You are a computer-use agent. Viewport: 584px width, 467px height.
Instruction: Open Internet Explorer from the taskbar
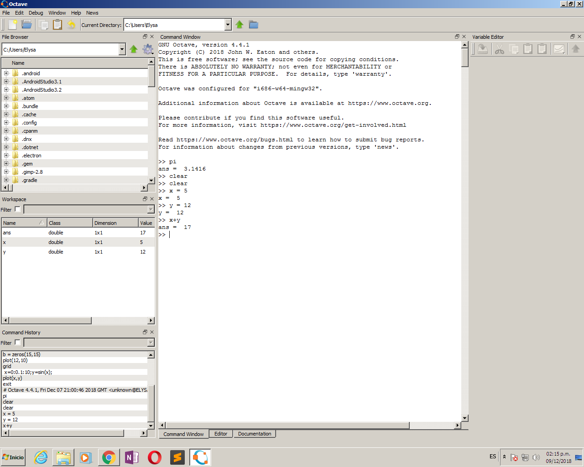coord(41,457)
